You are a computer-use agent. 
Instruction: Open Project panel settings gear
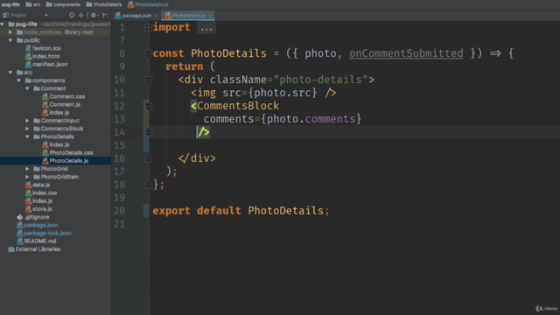pyautogui.click(x=94, y=15)
